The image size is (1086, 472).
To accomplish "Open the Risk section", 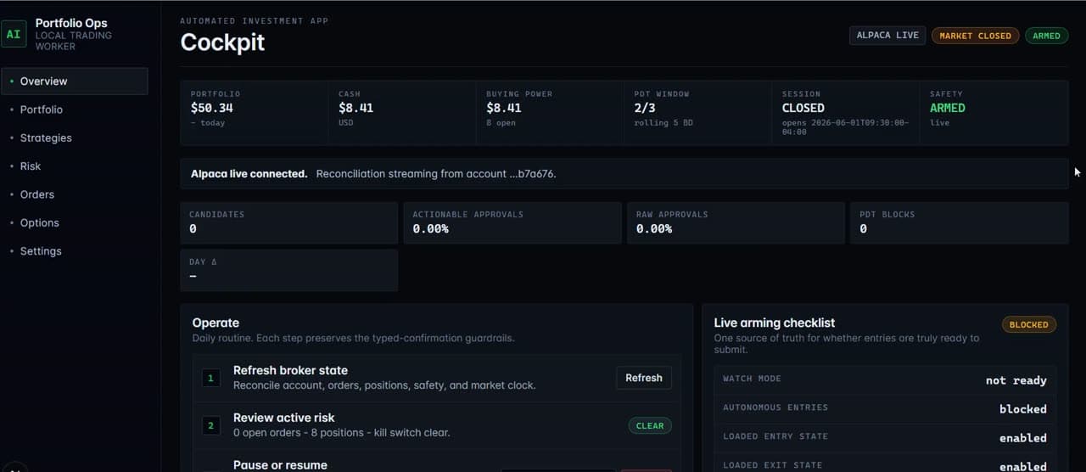I will pos(75,166).
